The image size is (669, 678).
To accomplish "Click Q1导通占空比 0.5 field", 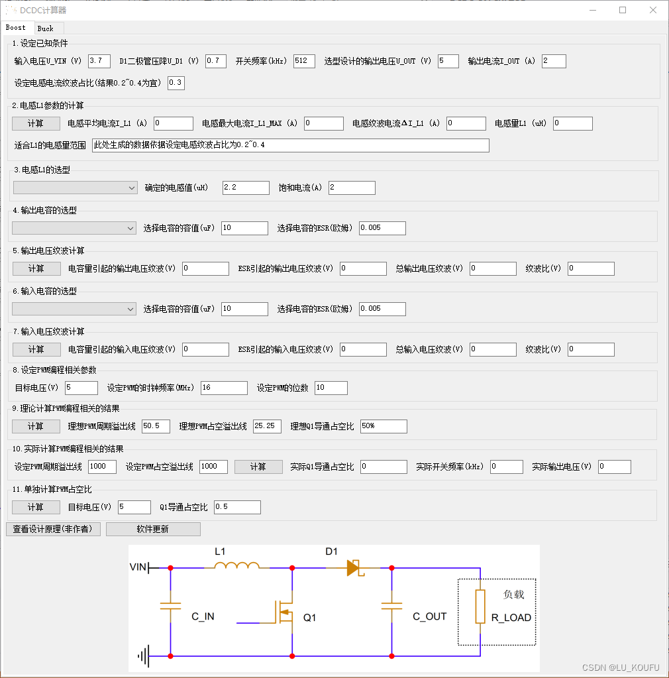I will click(237, 507).
